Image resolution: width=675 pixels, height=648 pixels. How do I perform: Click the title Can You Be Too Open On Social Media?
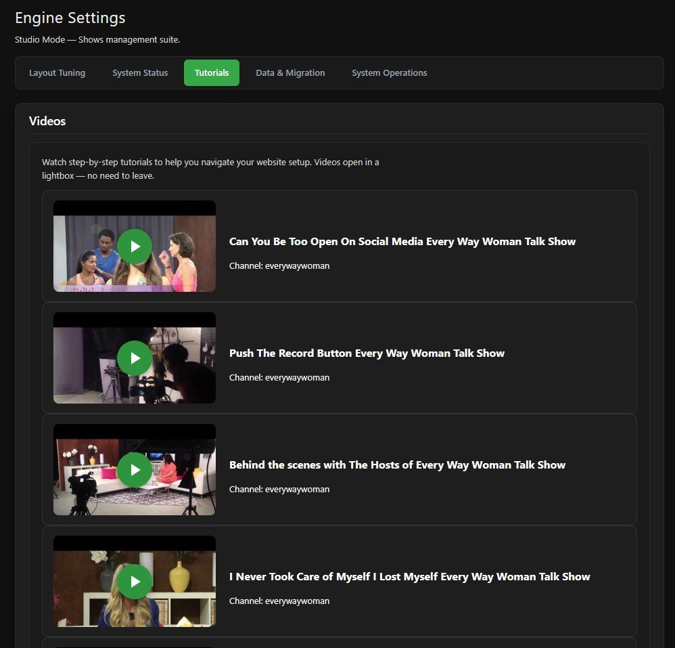(x=402, y=241)
